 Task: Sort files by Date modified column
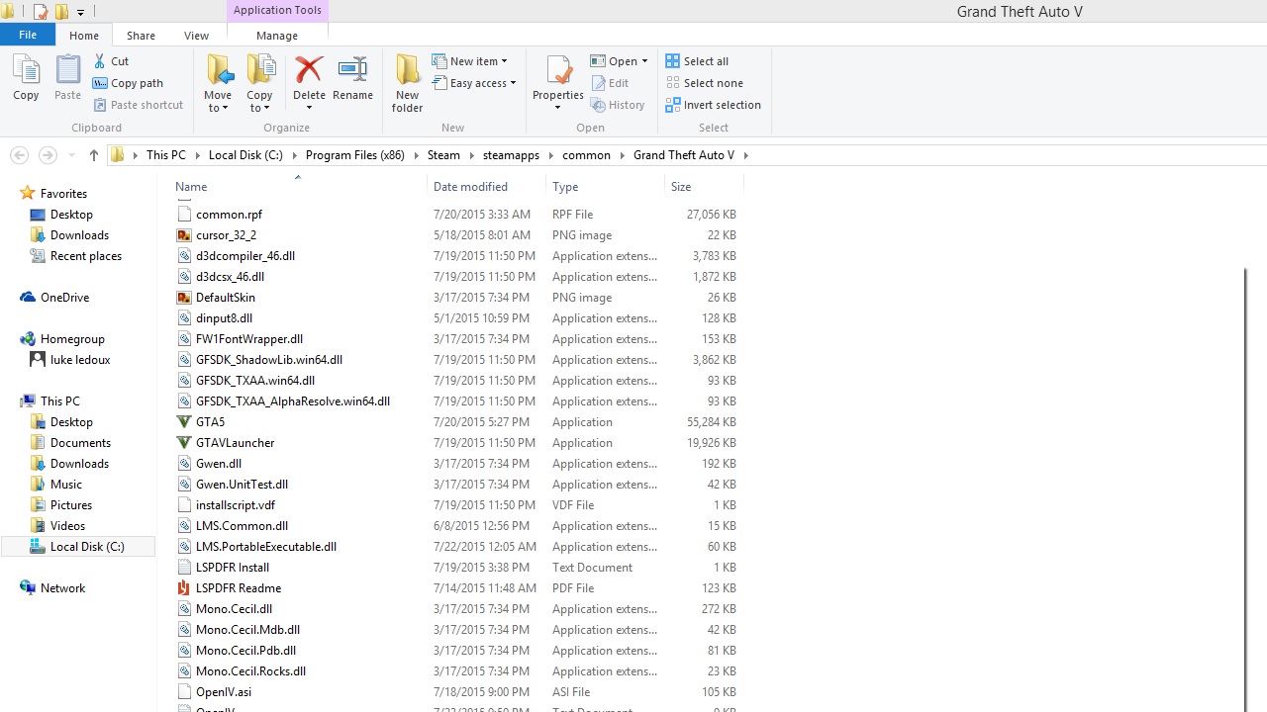point(470,187)
